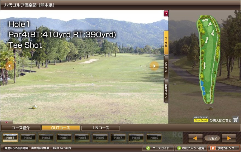Select the OUTコース tab
The height and width of the screenshot is (152, 241).
(61, 128)
